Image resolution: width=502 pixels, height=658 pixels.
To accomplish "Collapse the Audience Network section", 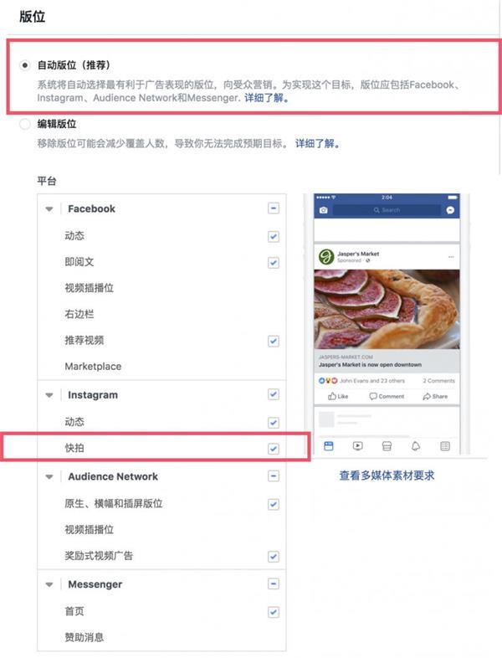I will click(x=49, y=476).
